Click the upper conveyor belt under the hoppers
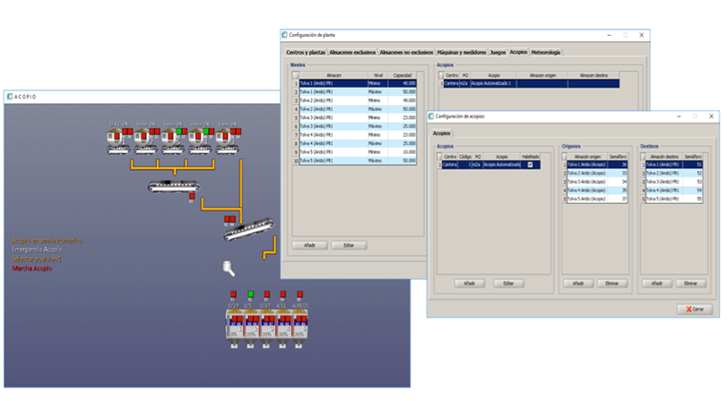The width and height of the screenshot is (728, 401). tap(174, 185)
